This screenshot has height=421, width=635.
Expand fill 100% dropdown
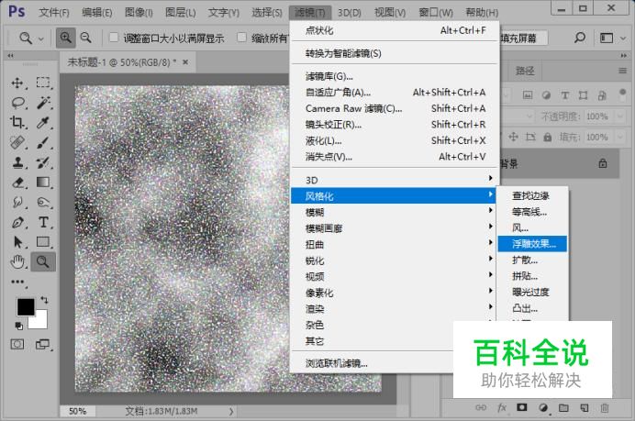point(619,138)
